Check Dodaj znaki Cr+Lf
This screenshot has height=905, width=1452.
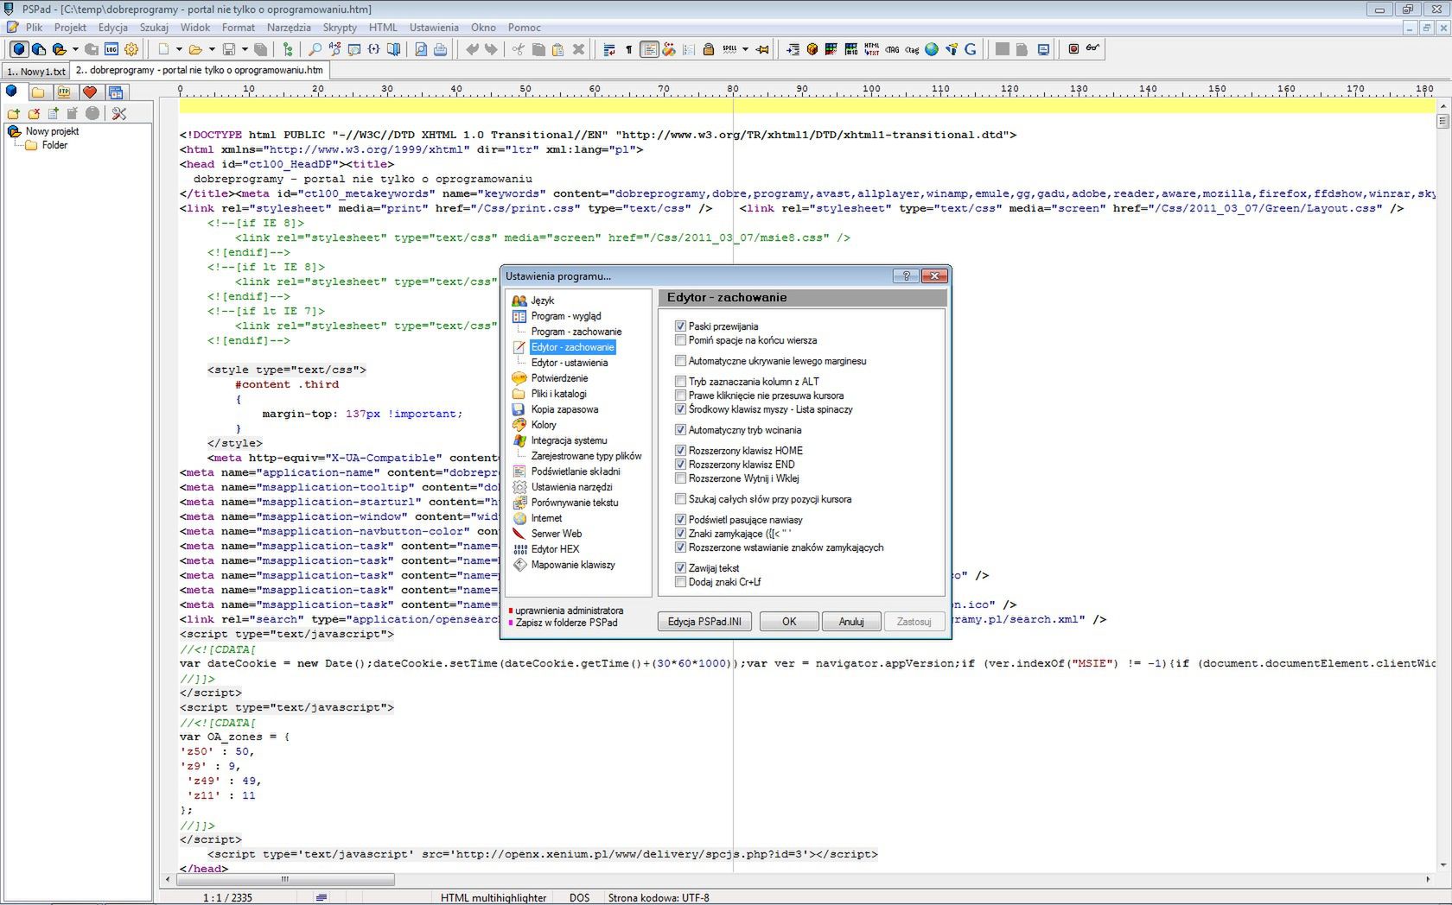(680, 582)
